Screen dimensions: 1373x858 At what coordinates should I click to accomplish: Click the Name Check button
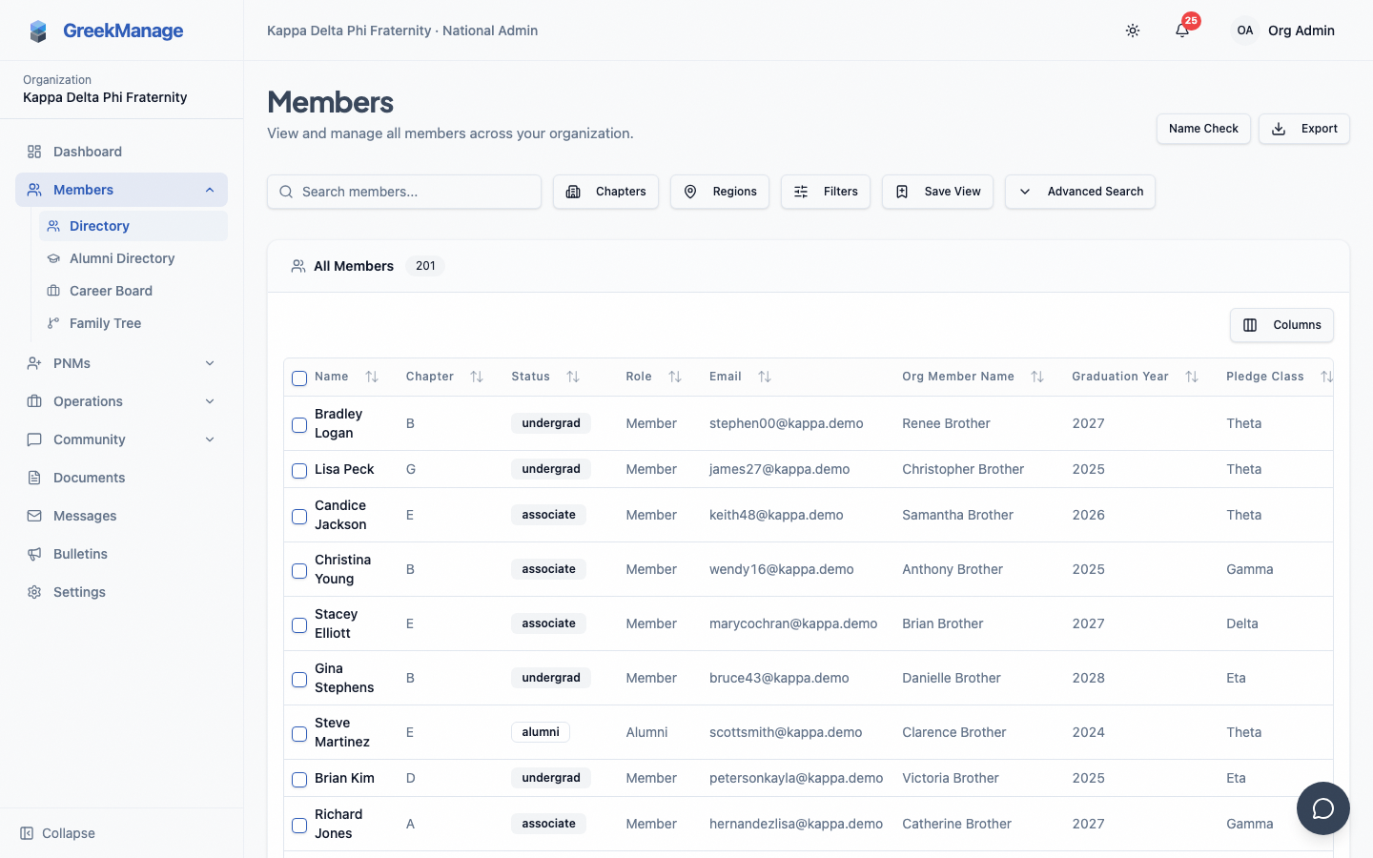tap(1203, 129)
